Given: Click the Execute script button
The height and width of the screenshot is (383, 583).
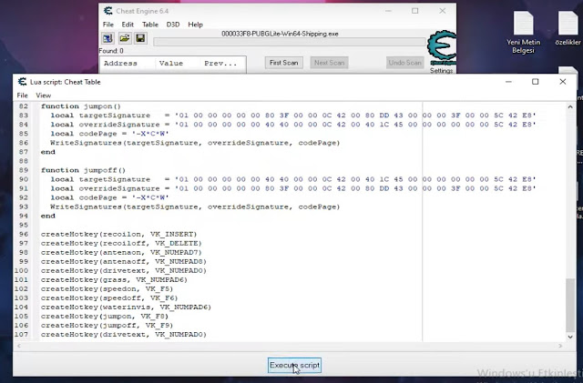Looking at the screenshot, I should click(x=294, y=365).
